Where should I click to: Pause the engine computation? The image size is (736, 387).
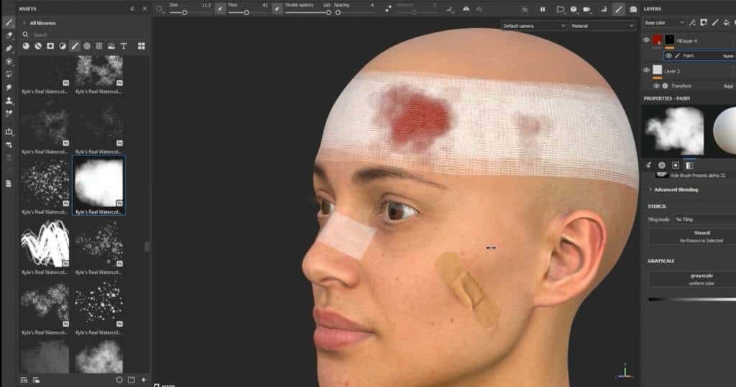click(x=543, y=9)
